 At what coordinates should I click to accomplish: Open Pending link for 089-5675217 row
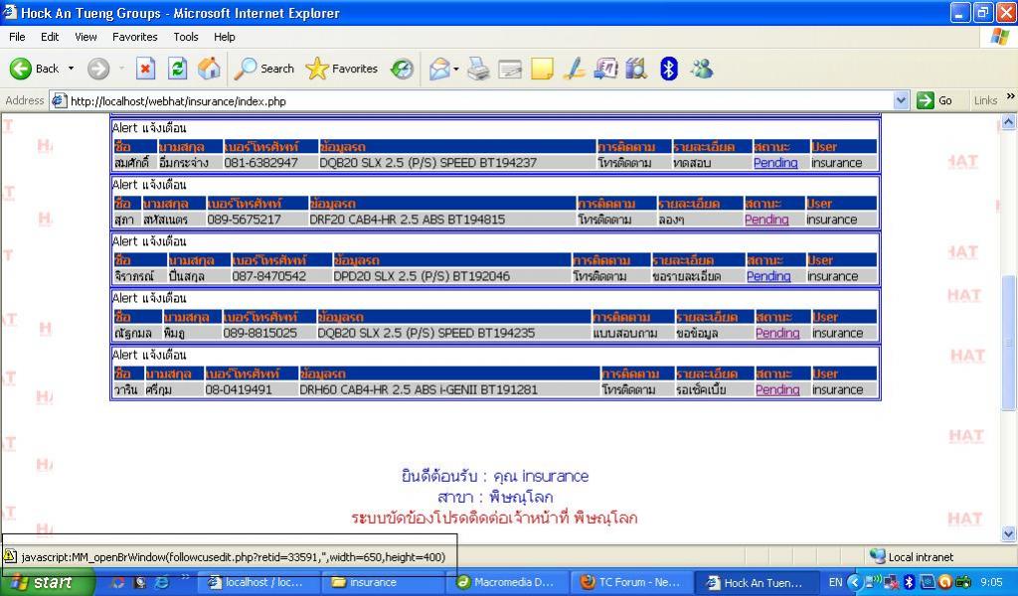[x=766, y=220]
